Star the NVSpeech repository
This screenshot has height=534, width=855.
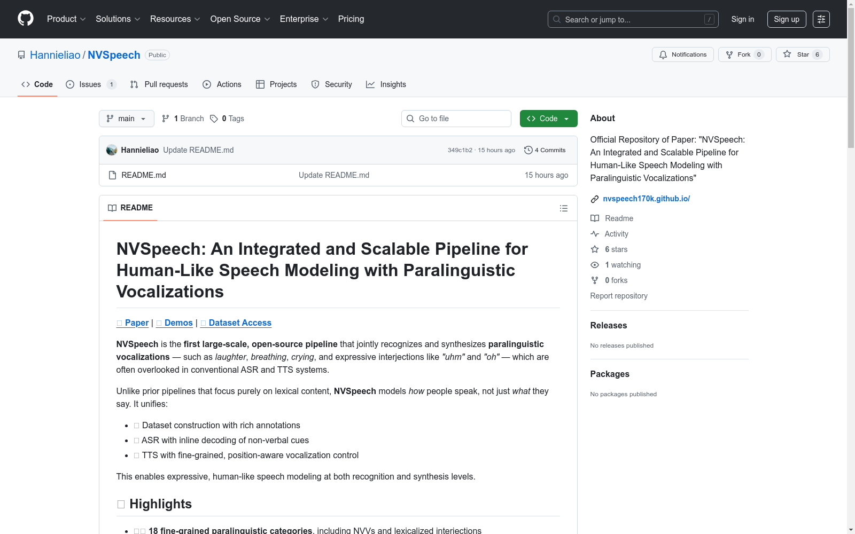(803, 54)
